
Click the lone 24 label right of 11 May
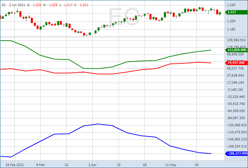(x=196, y=165)
